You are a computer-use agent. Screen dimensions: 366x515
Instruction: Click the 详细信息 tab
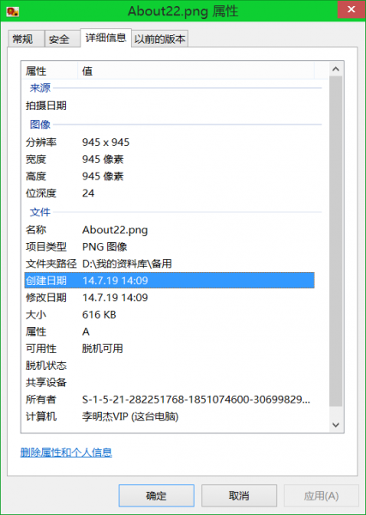coord(106,38)
